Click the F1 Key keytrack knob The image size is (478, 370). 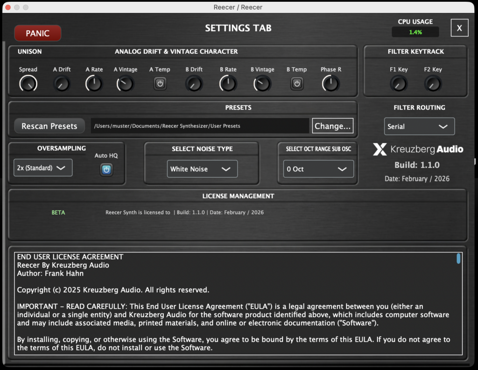point(399,84)
